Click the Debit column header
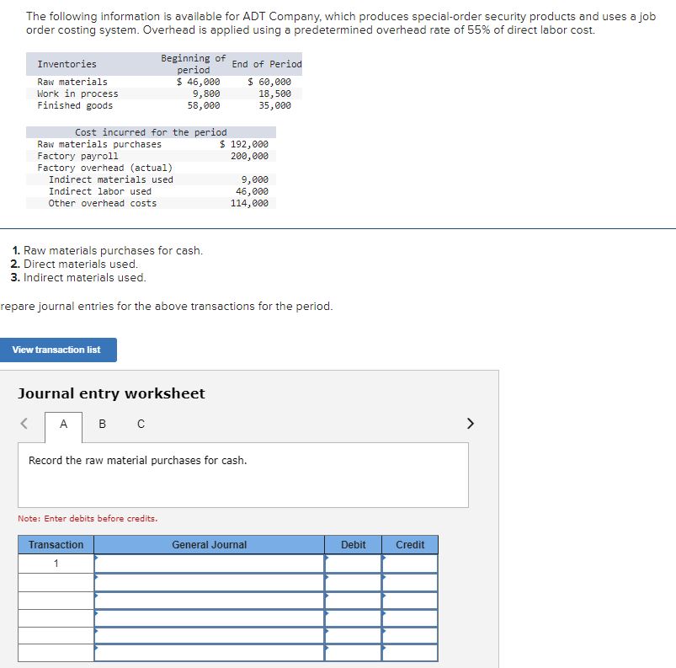 click(352, 544)
